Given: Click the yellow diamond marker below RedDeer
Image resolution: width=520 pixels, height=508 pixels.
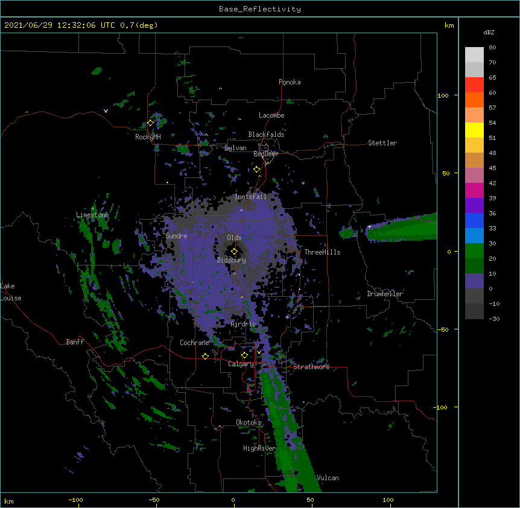Looking at the screenshot, I should [257, 170].
